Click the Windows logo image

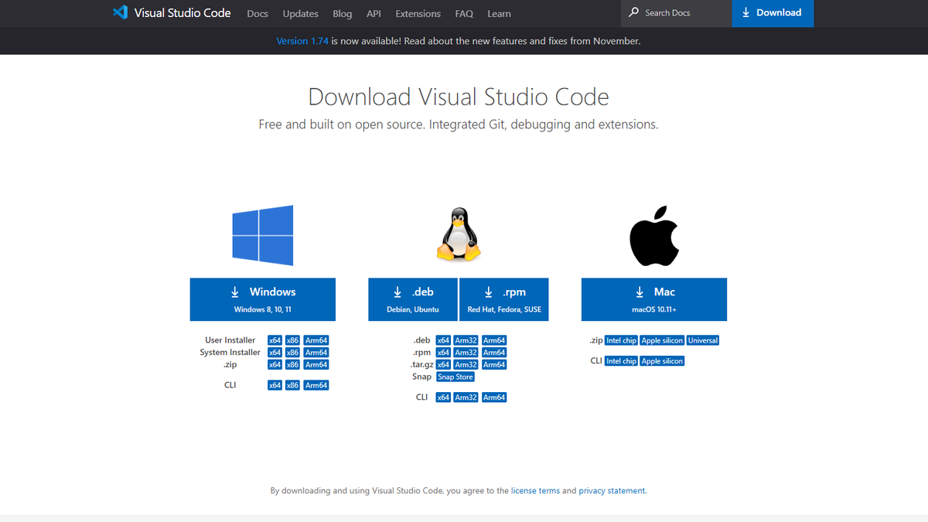point(263,234)
